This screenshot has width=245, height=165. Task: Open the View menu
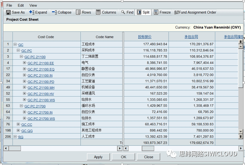[x=33, y=5]
